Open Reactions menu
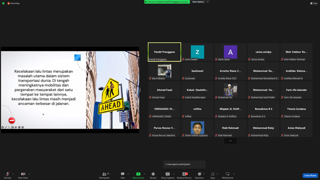The image size is (320, 180). (x=199, y=175)
